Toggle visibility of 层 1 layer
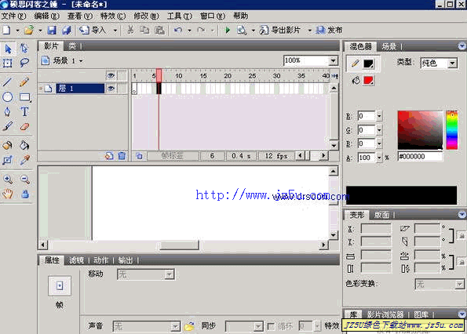 click(x=111, y=89)
